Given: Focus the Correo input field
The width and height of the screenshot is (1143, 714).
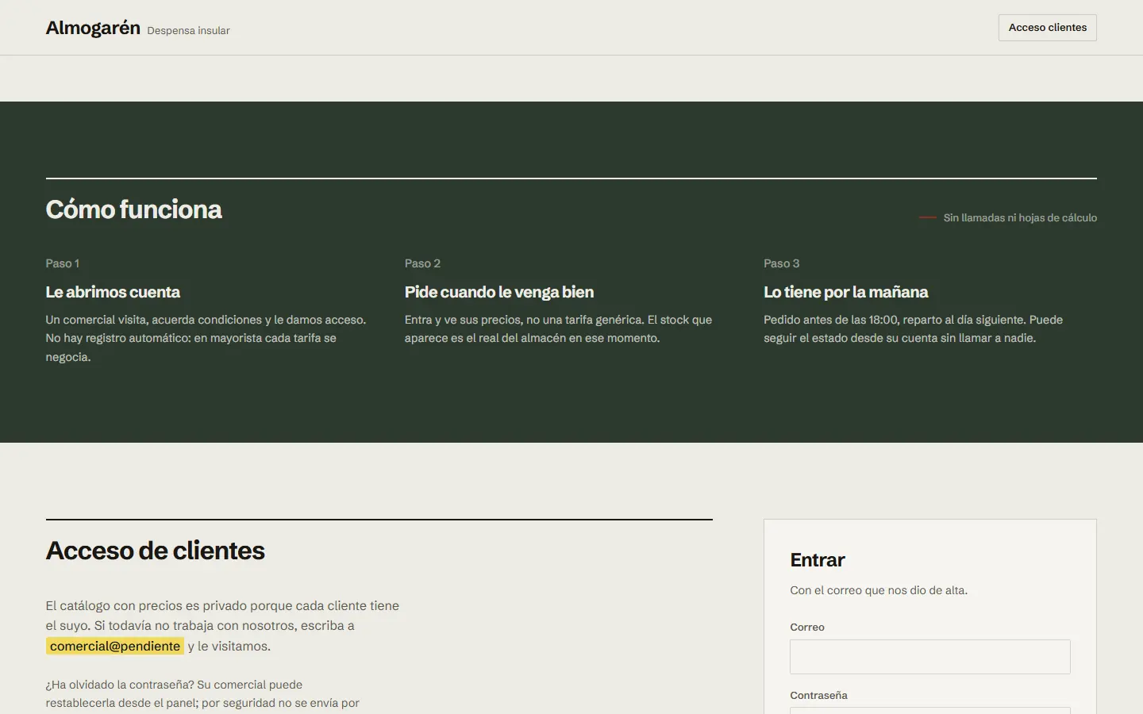Looking at the screenshot, I should pyautogui.click(x=929, y=657).
